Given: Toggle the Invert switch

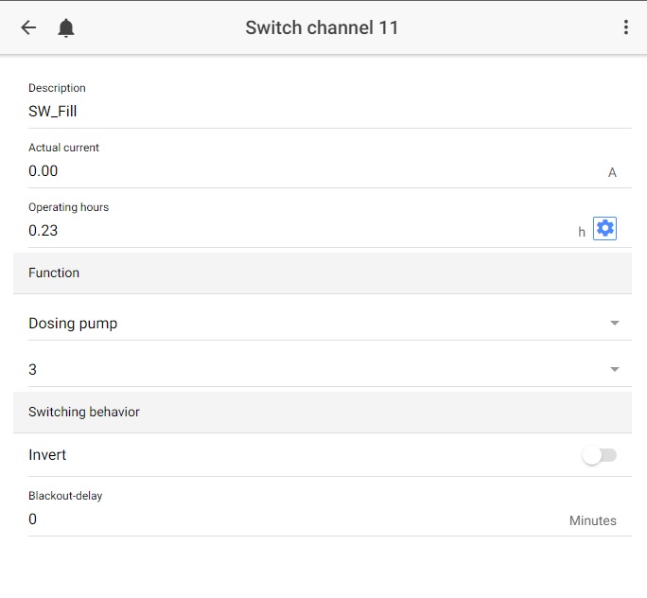Looking at the screenshot, I should (x=600, y=456).
